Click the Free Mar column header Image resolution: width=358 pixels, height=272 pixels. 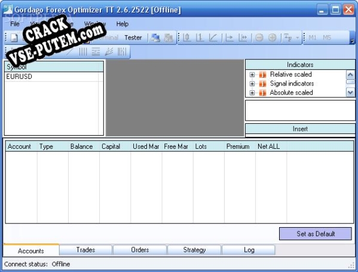(178, 146)
